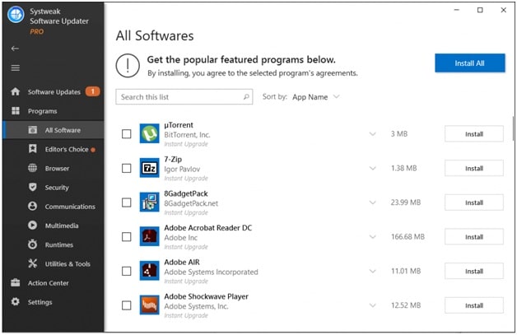Click "BitTorrent, Inc." publisher text
Screen dimensions: 517x335
click(187, 135)
